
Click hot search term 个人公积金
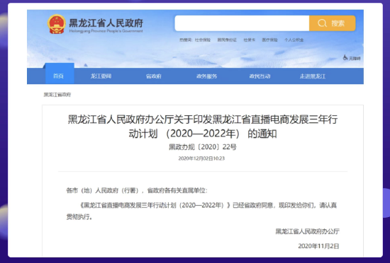pos(294,40)
